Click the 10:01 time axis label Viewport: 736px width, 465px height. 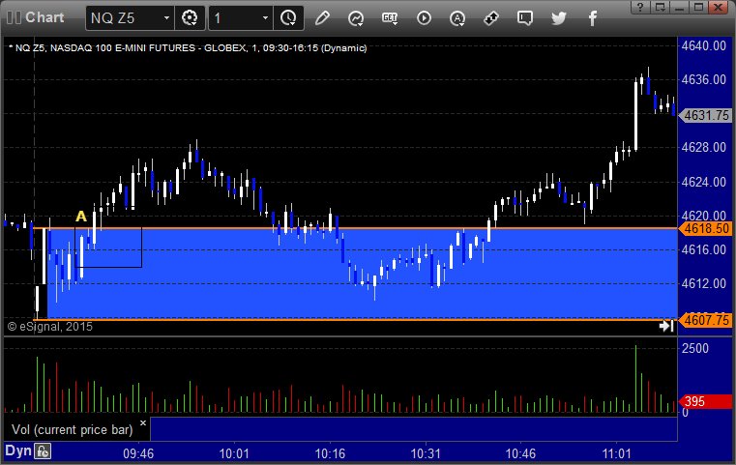click(234, 453)
